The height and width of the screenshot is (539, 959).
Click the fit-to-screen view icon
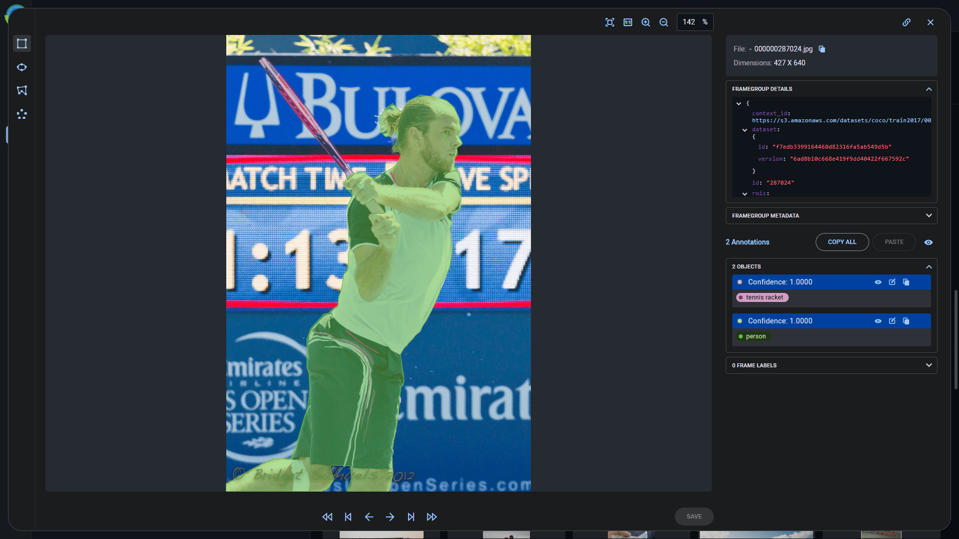pyautogui.click(x=610, y=22)
